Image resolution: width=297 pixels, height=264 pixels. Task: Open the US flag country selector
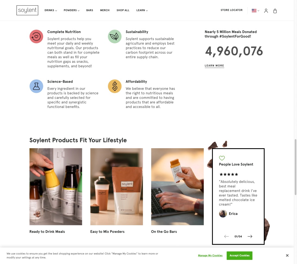point(255,11)
